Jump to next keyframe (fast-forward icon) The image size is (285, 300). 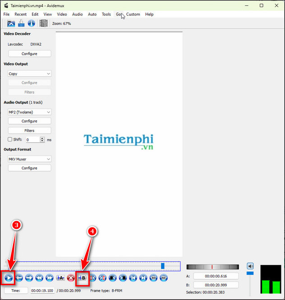tap(50, 278)
